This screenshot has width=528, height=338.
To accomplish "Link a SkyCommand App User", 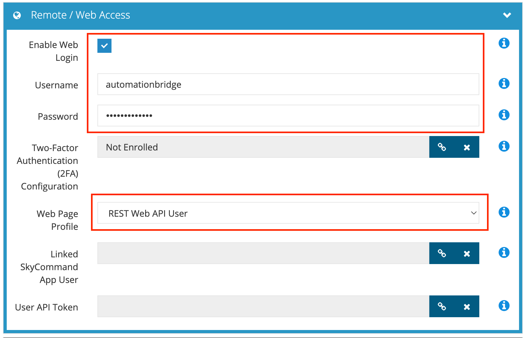I will coord(442,253).
